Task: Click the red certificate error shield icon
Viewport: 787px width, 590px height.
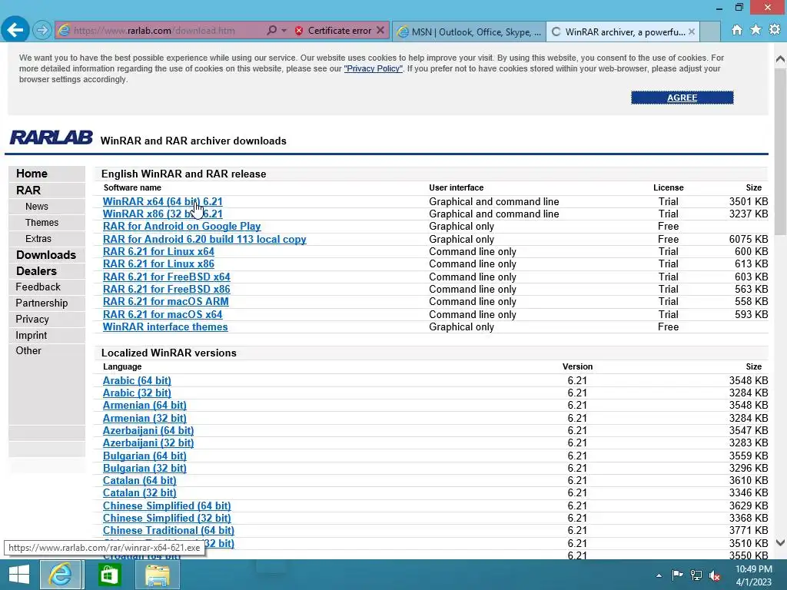Action: 299,31
